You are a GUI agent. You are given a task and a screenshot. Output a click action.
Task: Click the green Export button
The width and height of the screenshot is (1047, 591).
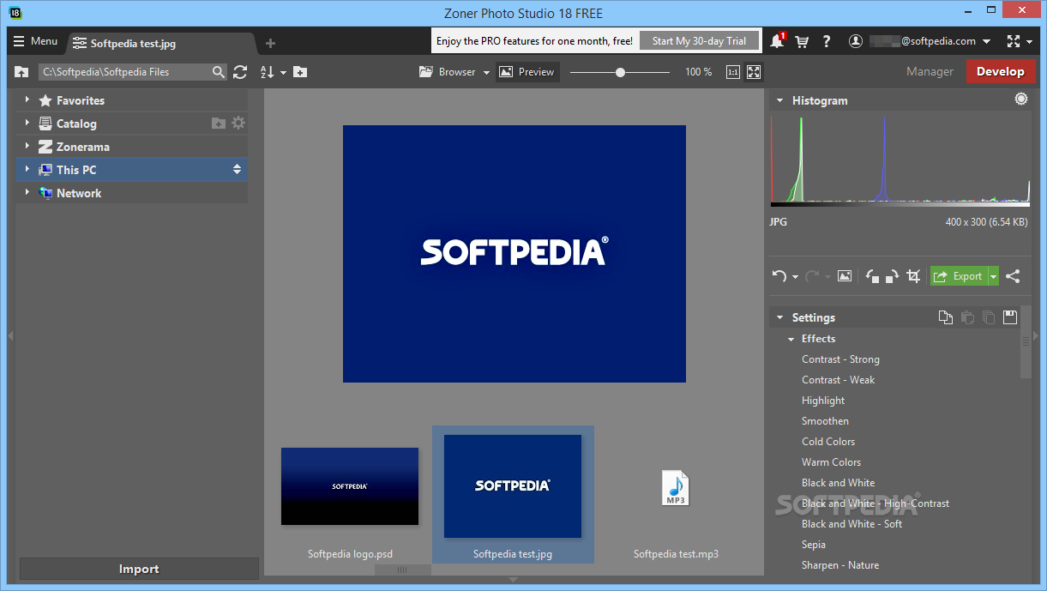coord(959,276)
